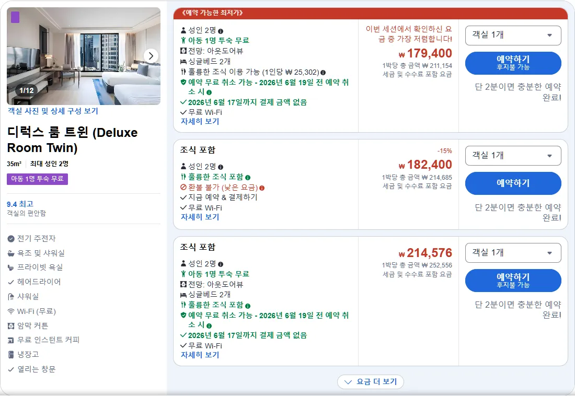Click 예약하기 button for 179,400 rate

tap(513, 63)
